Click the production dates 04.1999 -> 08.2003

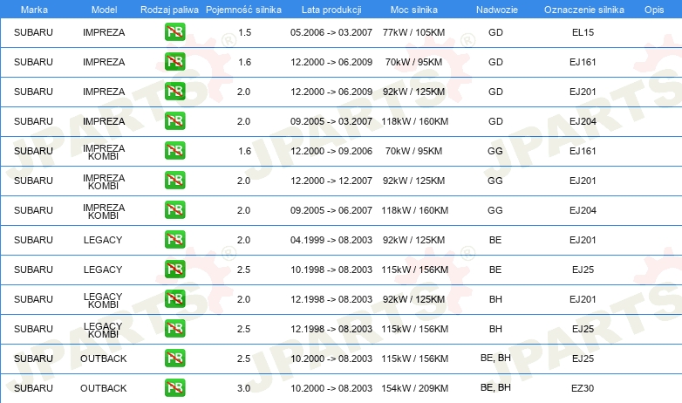pyautogui.click(x=331, y=240)
